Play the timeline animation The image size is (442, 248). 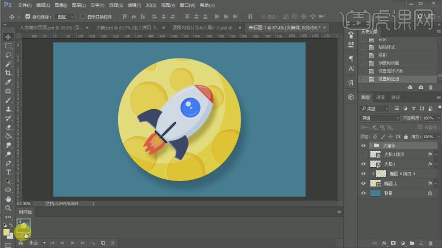[x=72, y=243]
